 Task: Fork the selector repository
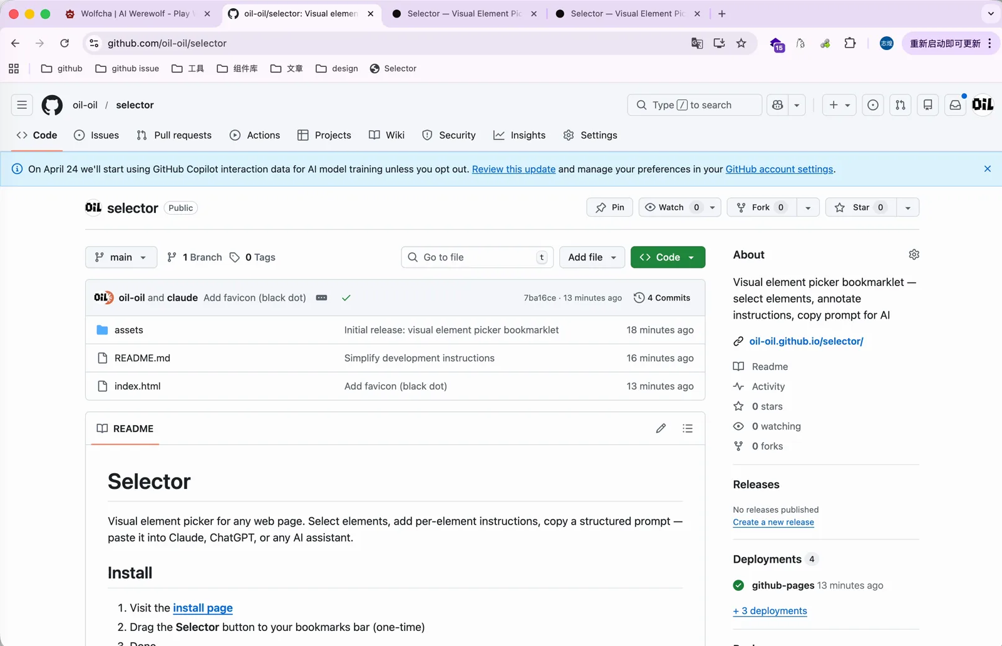[x=762, y=207]
